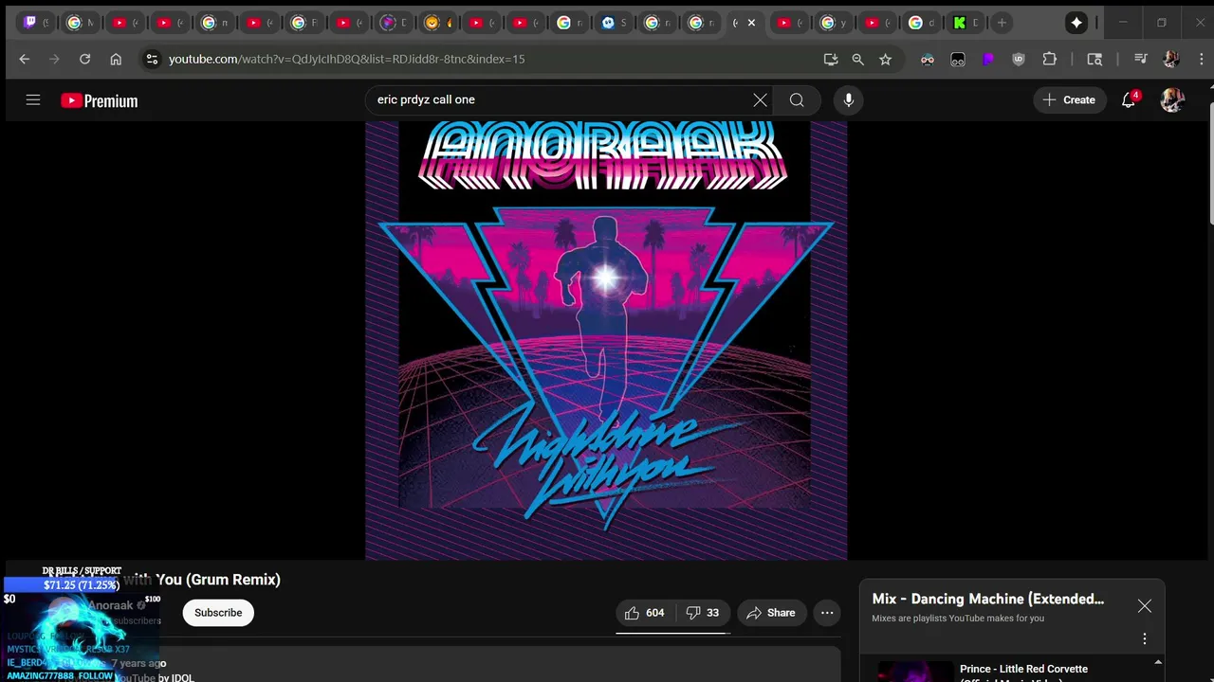View site information for youtube.com
Screen dimensions: 1214x682
pos(152,59)
